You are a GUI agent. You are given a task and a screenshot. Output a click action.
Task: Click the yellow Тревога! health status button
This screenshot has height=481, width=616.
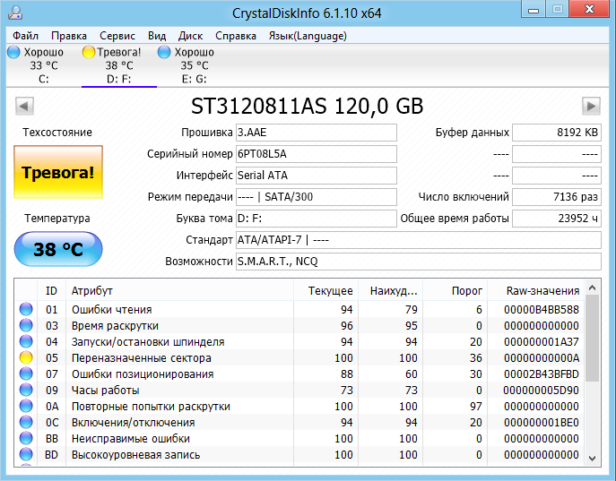tap(58, 172)
